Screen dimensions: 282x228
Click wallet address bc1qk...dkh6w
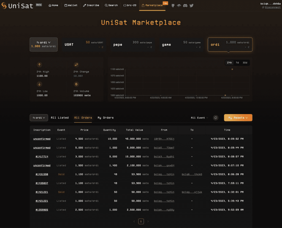(x=270, y=4)
